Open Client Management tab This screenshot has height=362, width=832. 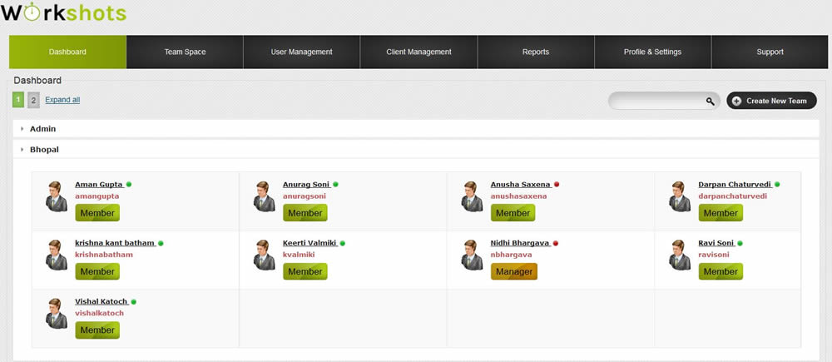(x=418, y=52)
